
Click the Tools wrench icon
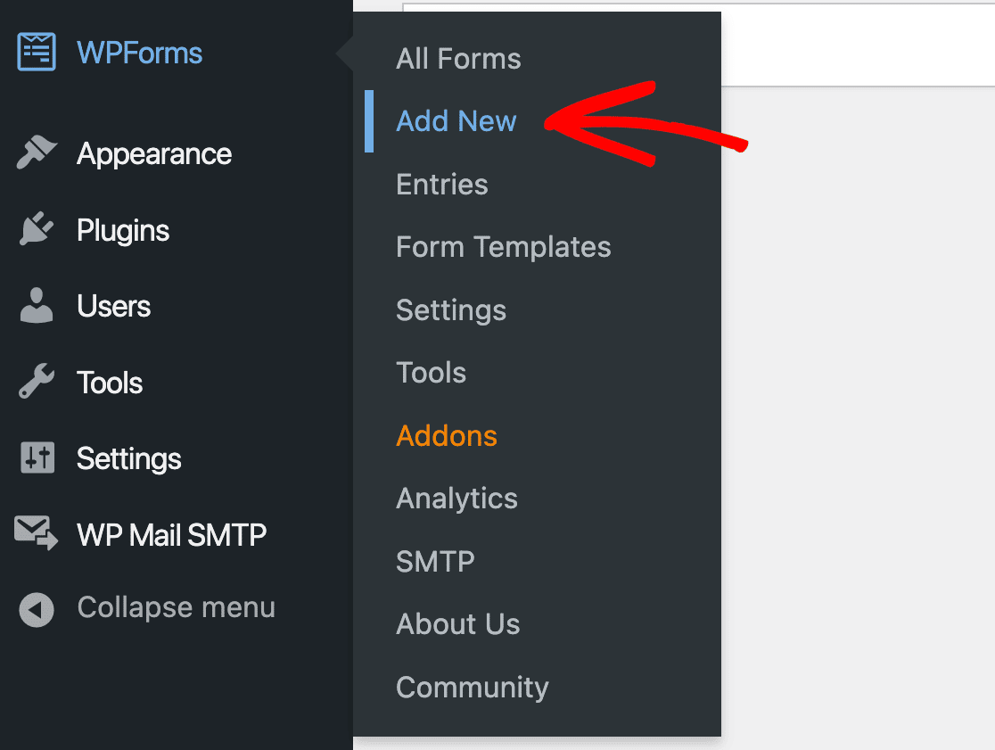35,382
